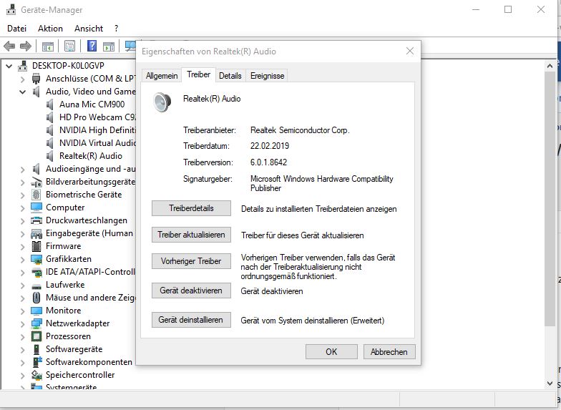The height and width of the screenshot is (410, 561).
Task: Collapse Audio, Video und Gamecontroller category
Action: coord(23,92)
